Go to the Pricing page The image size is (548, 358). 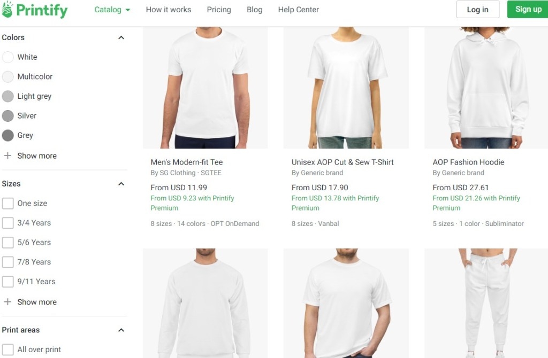coord(219,10)
